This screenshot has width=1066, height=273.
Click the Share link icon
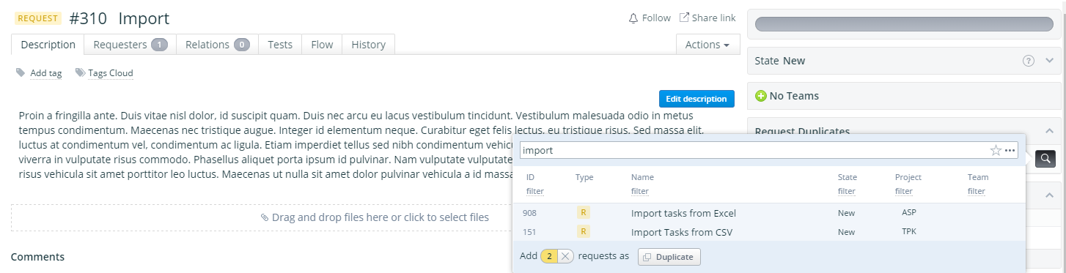(x=684, y=18)
